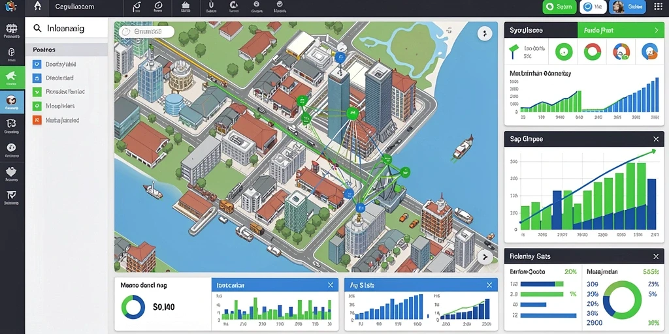The width and height of the screenshot is (669, 334).
Task: Click the search field in left panel
Action: pyautogui.click(x=67, y=28)
